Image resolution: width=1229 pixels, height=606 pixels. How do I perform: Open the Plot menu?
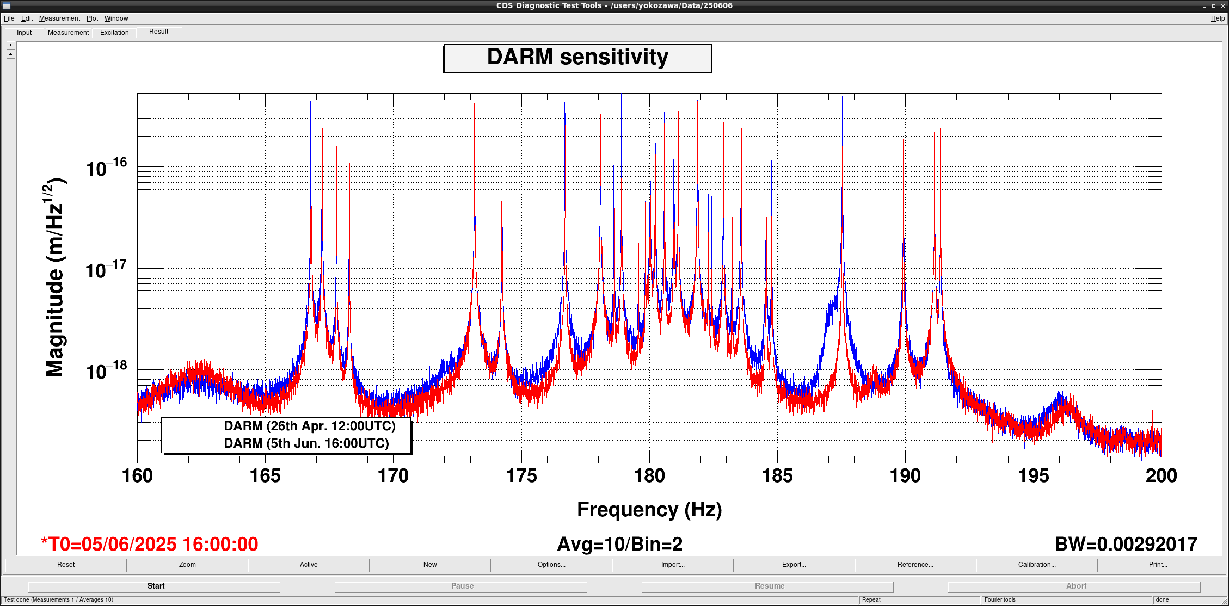[x=92, y=18]
